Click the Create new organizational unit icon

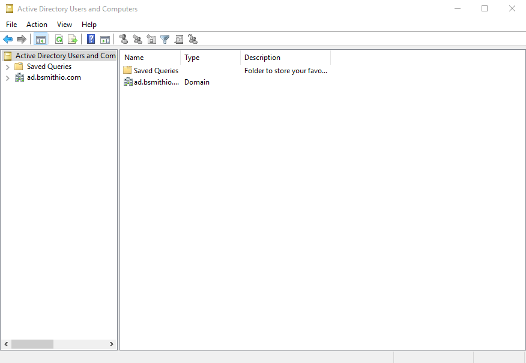pyautogui.click(x=151, y=39)
